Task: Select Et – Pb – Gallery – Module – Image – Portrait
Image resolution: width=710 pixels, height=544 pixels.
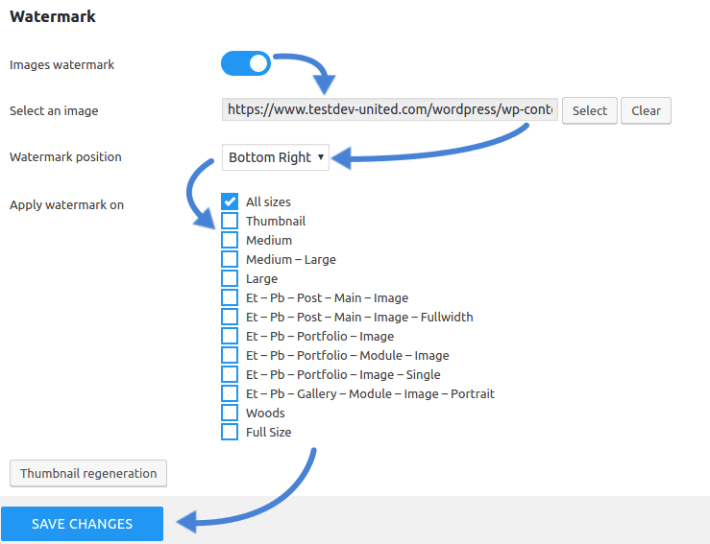Action: (230, 393)
